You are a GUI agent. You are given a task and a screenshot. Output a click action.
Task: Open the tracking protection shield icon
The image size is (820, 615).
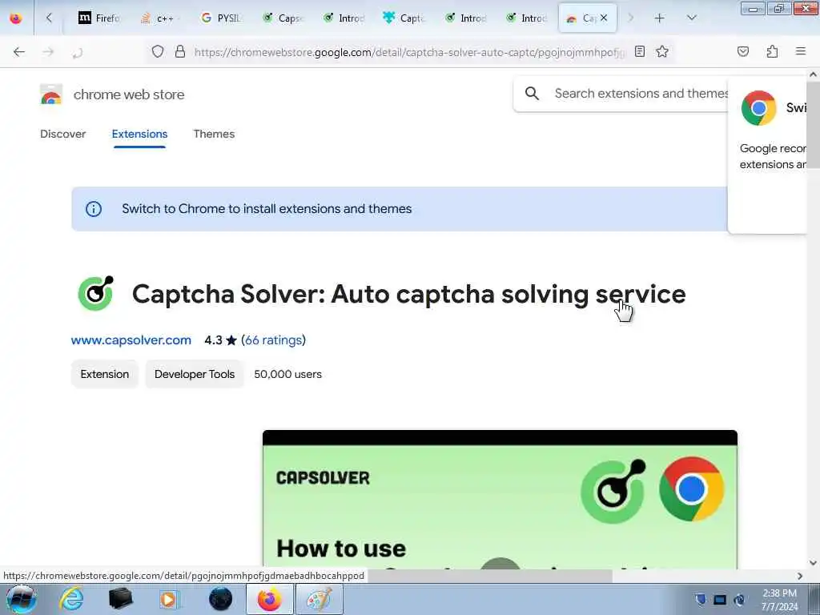[158, 51]
